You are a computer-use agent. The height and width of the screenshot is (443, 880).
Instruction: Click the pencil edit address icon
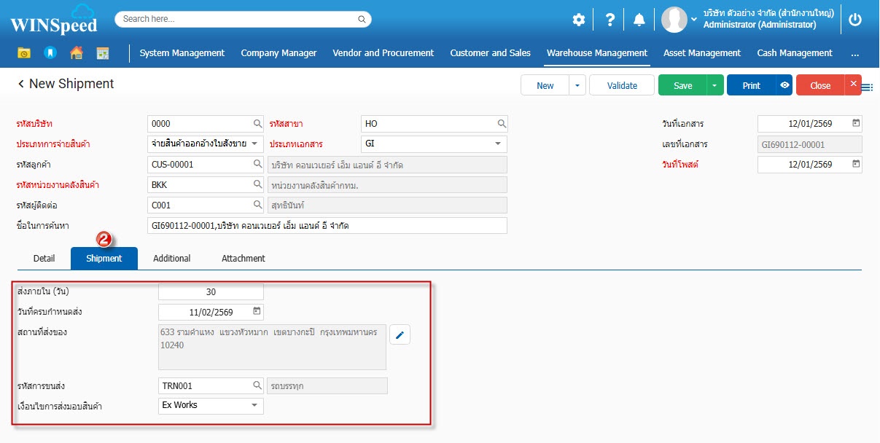click(x=400, y=335)
